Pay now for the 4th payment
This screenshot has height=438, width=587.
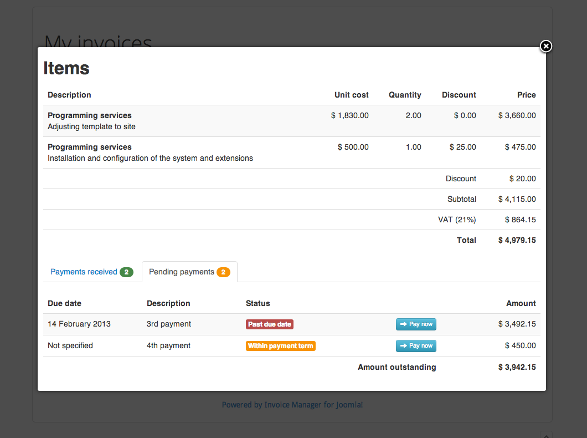click(x=416, y=345)
